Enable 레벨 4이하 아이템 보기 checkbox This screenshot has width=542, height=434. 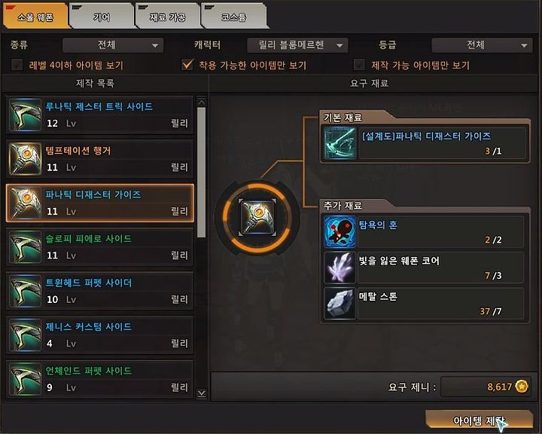(x=17, y=65)
